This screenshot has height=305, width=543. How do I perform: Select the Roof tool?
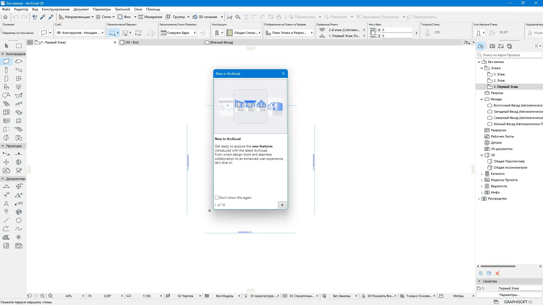[x=6, y=95]
